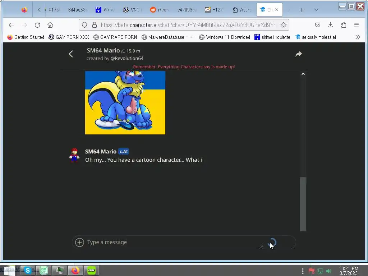Open the Windows 11 Download bookmark
Image resolution: width=368 pixels, height=276 pixels.
click(225, 37)
